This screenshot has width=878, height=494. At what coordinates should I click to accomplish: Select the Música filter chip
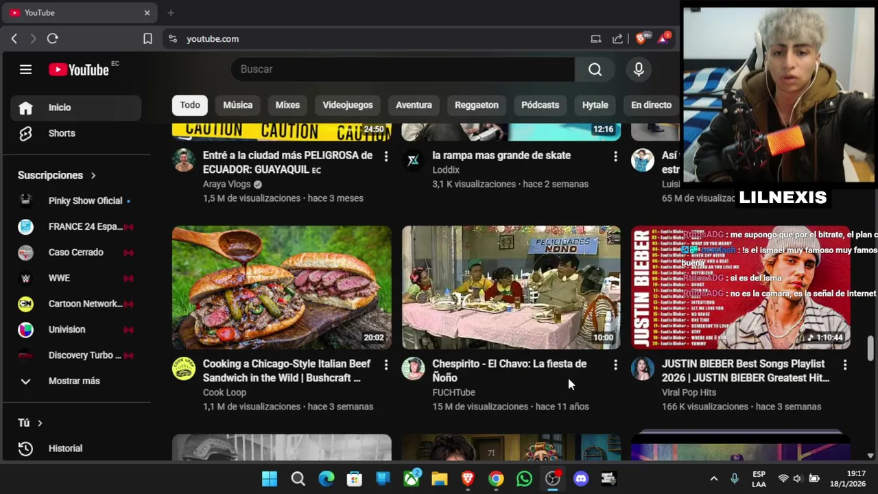[x=238, y=105]
